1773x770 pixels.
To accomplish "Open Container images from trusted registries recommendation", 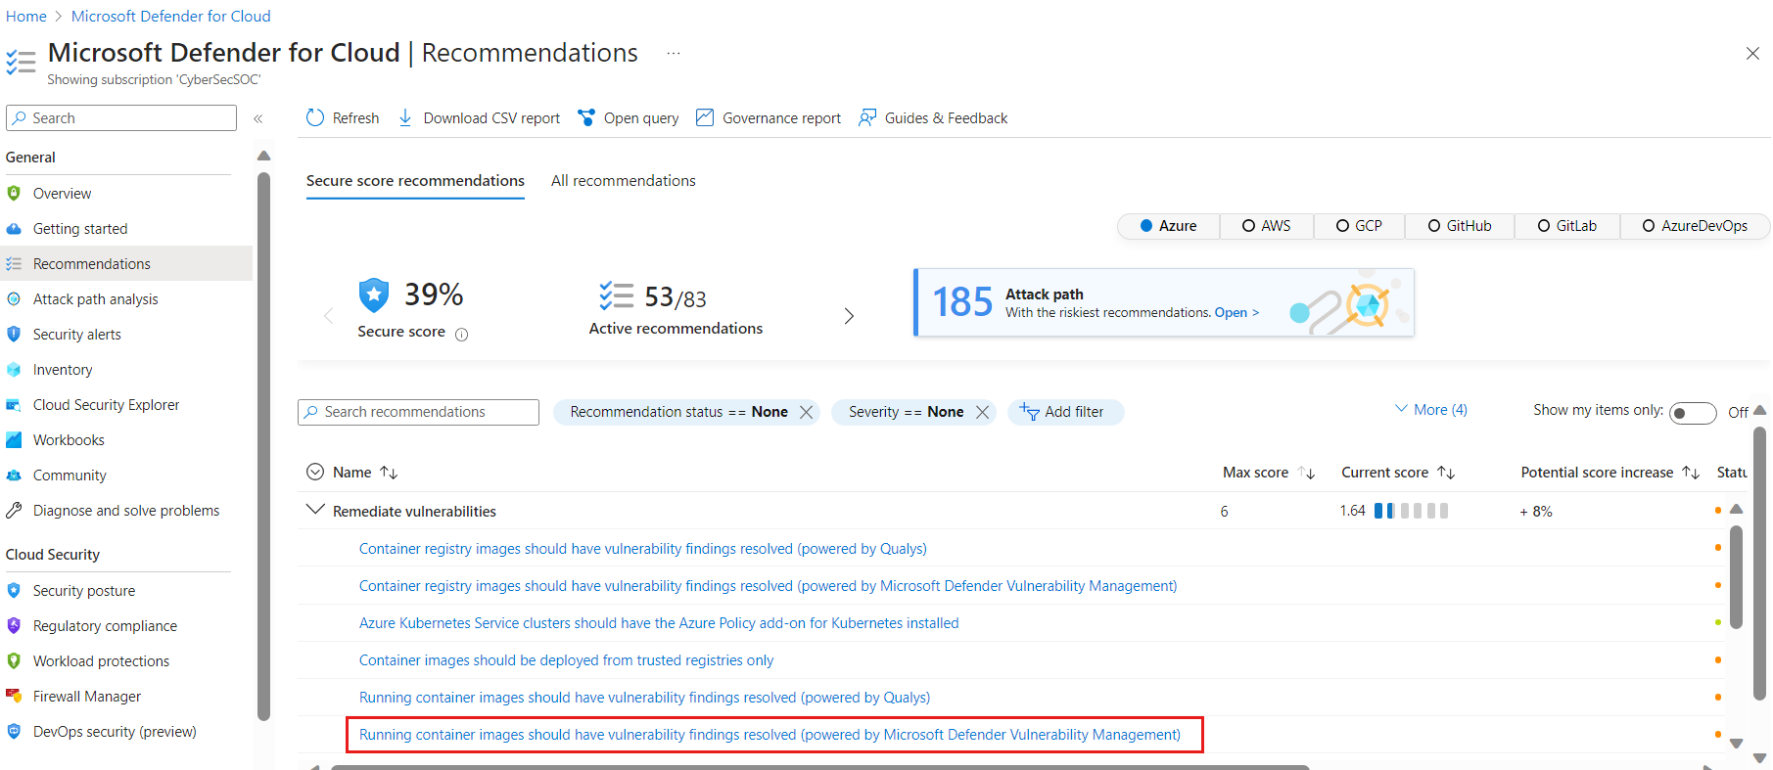I will click(566, 660).
